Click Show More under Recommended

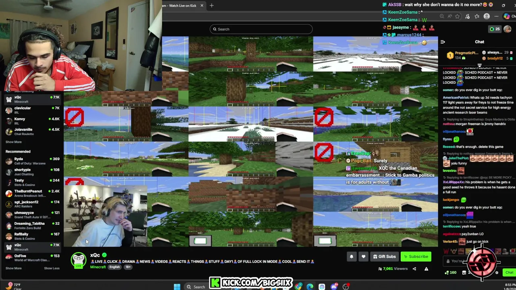coord(13,268)
